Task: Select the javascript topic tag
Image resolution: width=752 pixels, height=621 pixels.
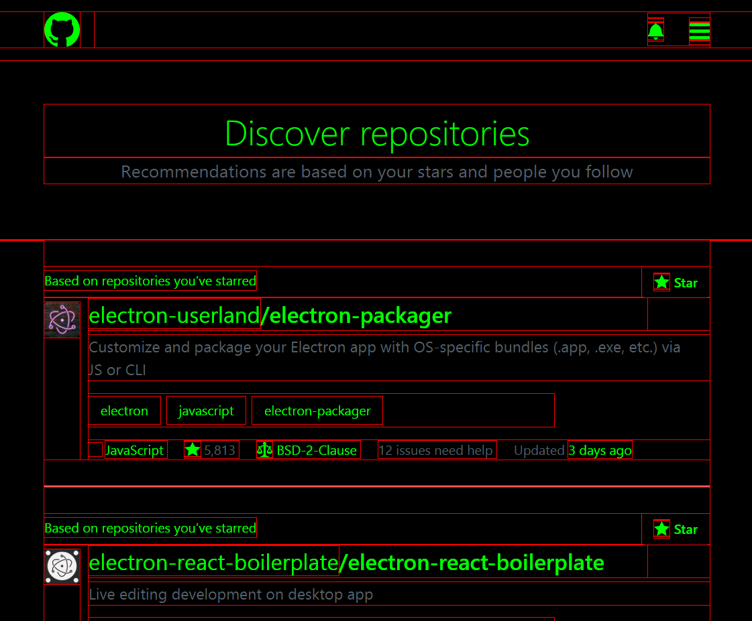Action: (206, 411)
